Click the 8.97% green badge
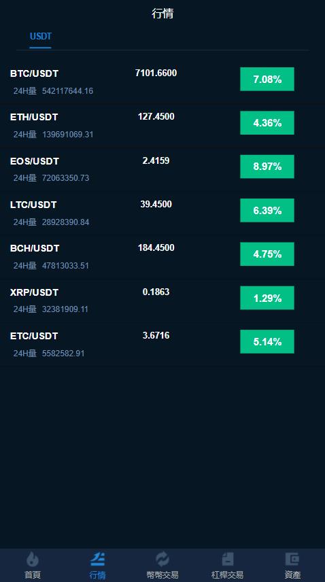This screenshot has height=582, width=325. coord(267,167)
